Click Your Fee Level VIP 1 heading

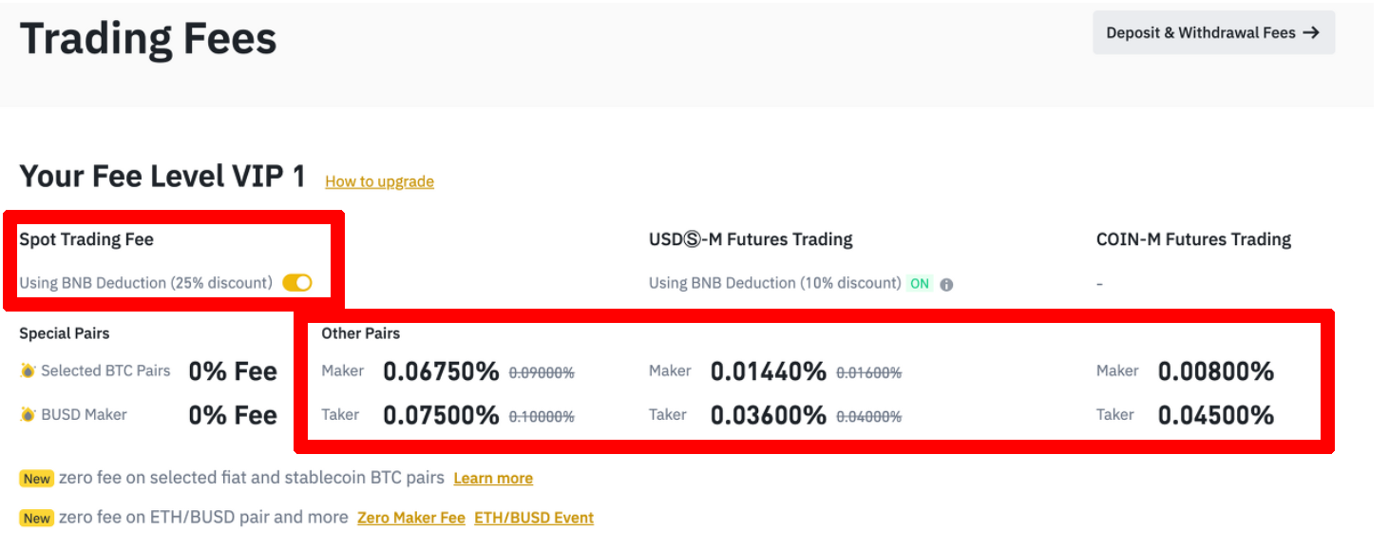162,177
